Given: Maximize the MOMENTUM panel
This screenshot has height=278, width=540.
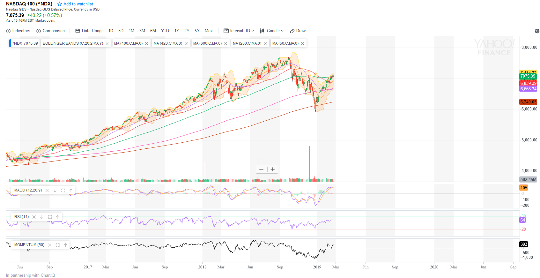Looking at the screenshot, I should click(x=58, y=245).
